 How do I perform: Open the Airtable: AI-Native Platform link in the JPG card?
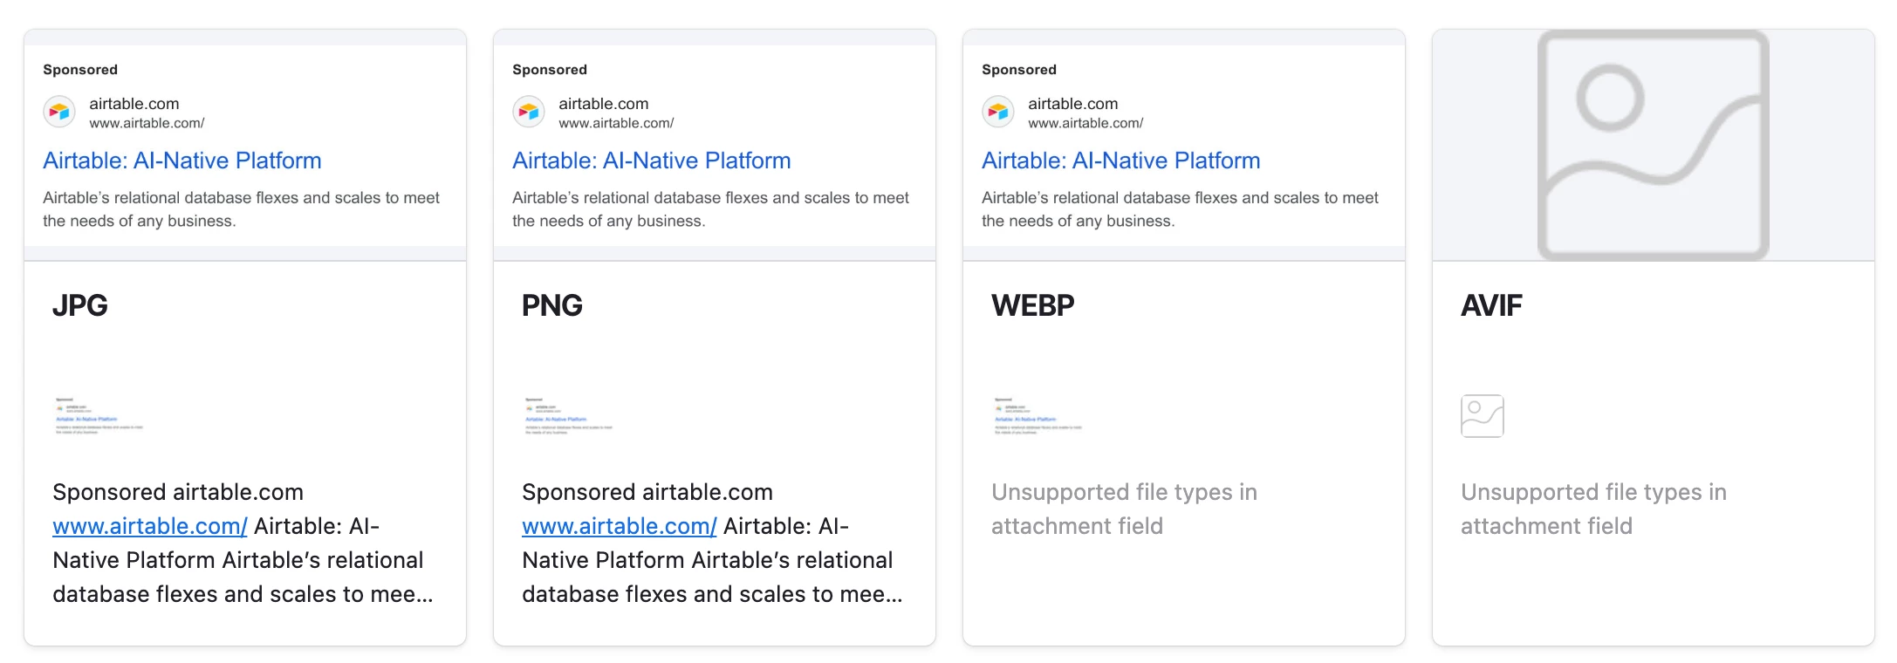[182, 161]
